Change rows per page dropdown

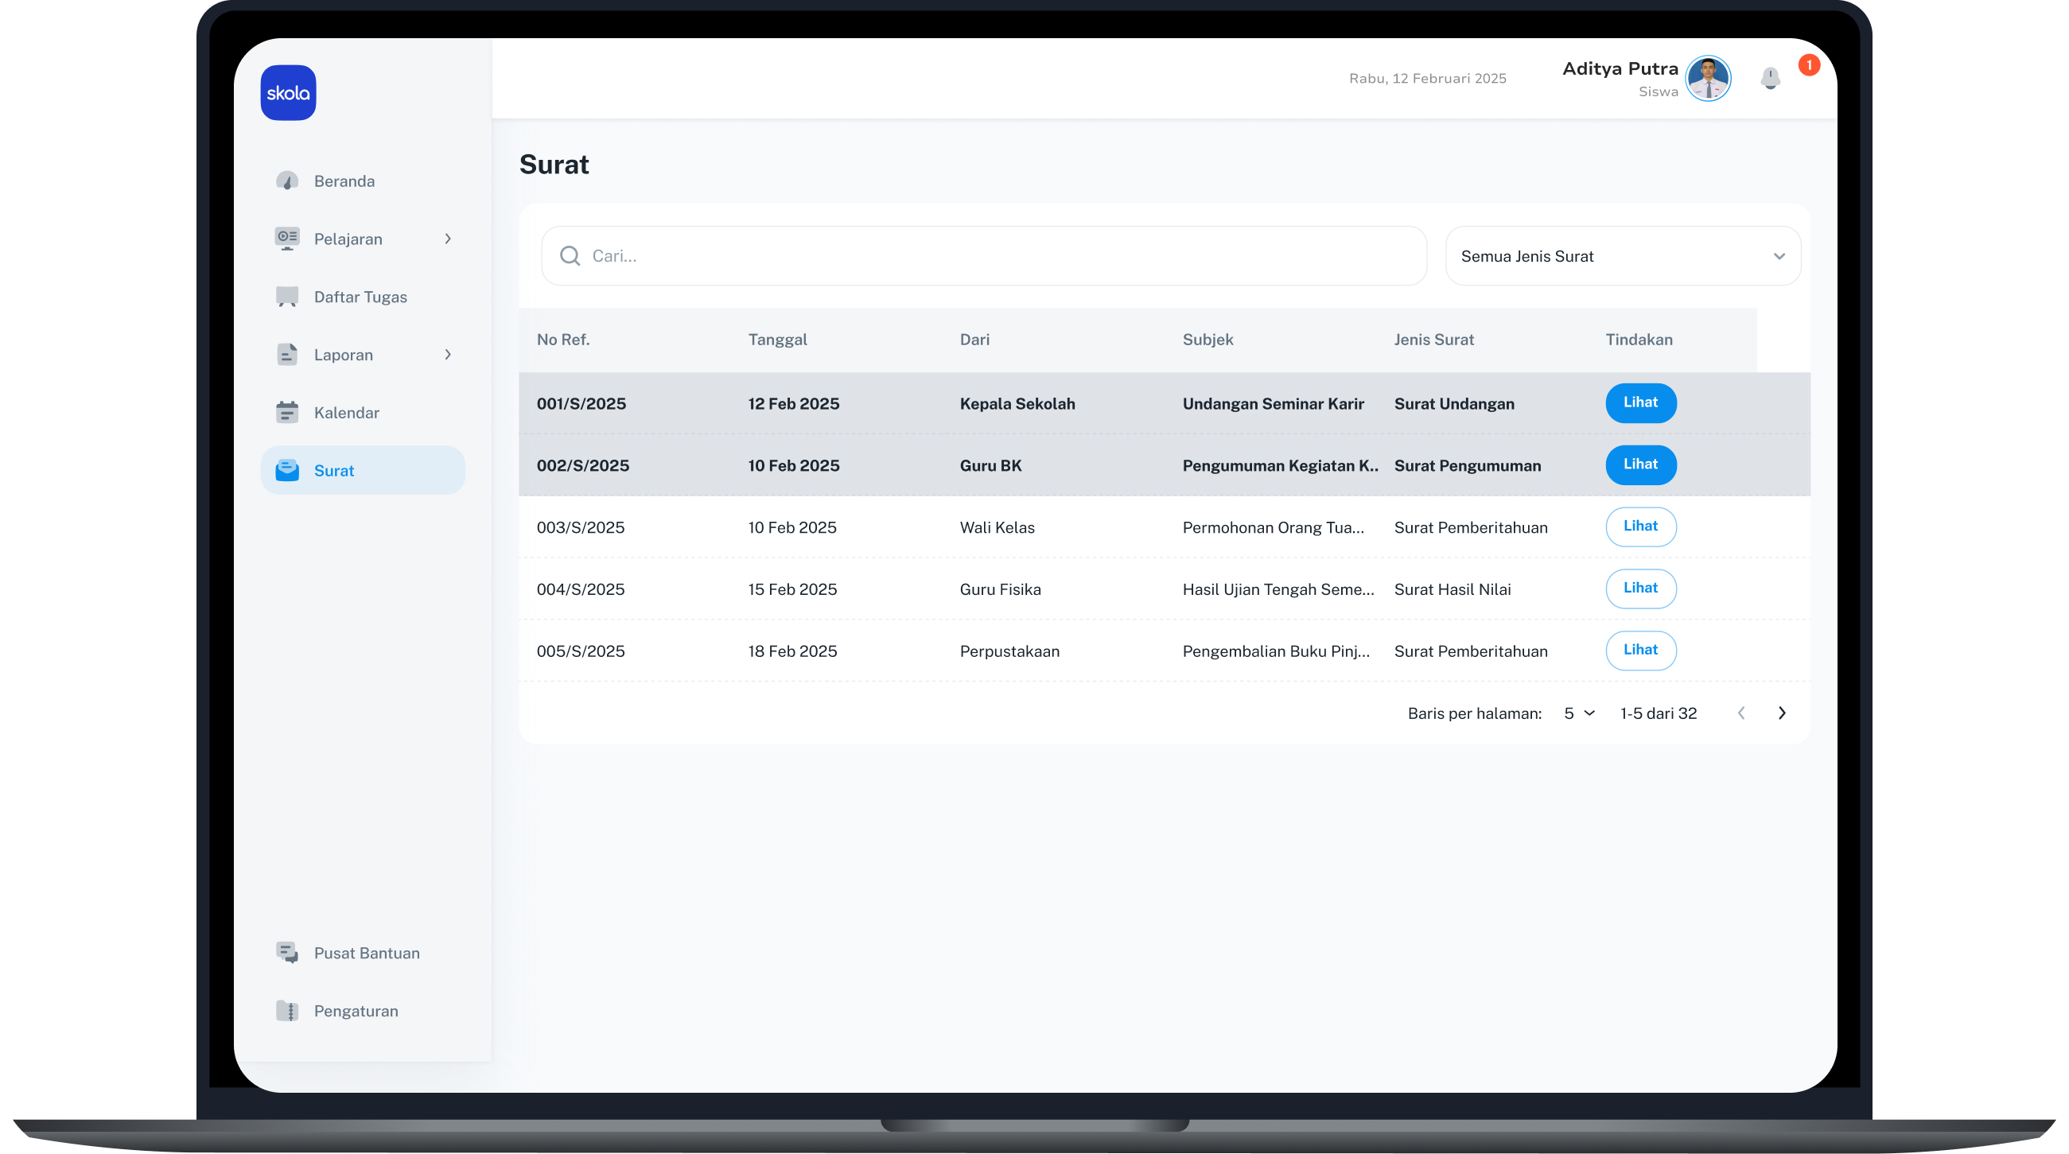pos(1578,713)
